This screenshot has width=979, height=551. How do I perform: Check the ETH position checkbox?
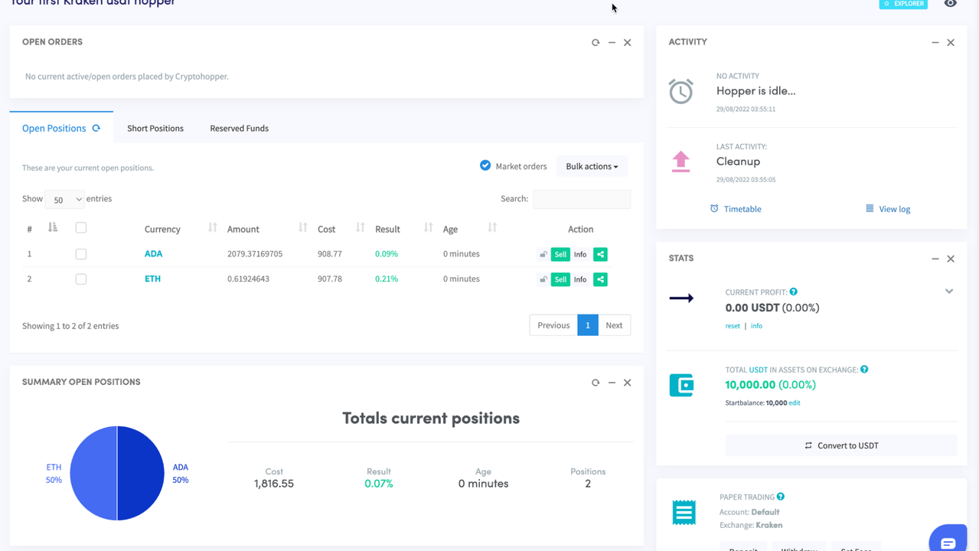pyautogui.click(x=81, y=279)
